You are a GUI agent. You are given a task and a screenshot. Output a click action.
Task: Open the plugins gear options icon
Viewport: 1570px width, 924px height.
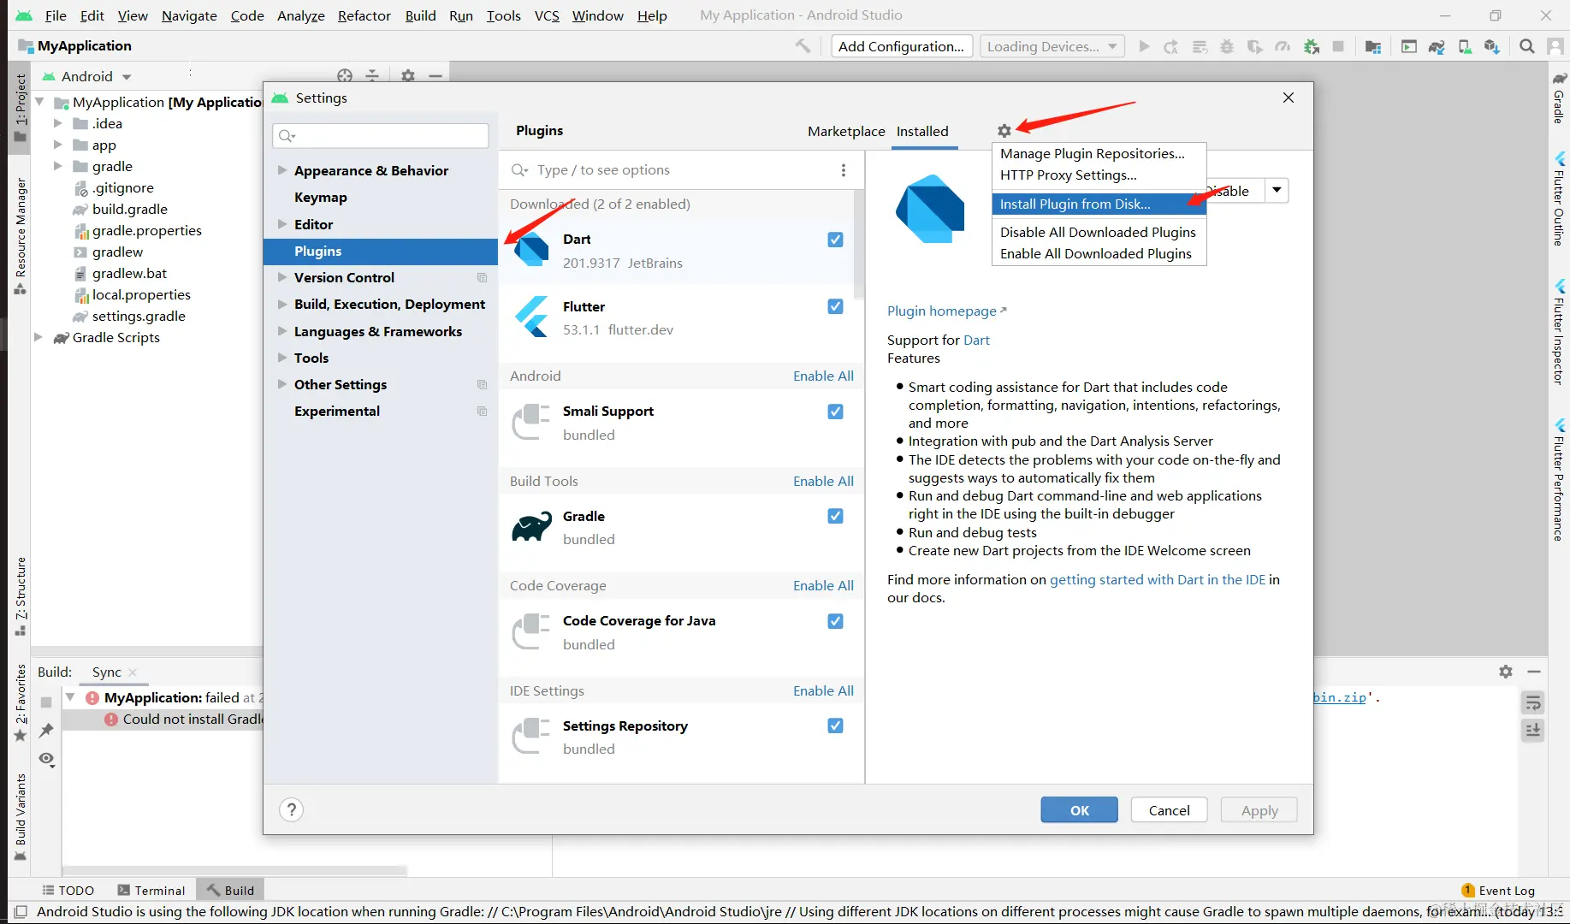pyautogui.click(x=1004, y=131)
